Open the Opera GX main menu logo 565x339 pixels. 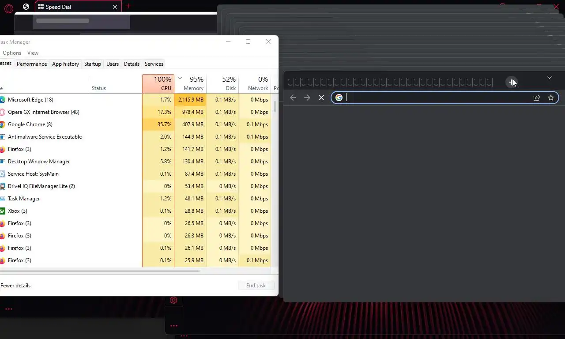pos(8,8)
